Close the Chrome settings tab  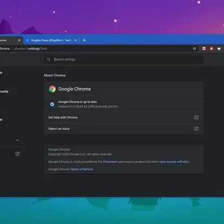tap(19, 40)
